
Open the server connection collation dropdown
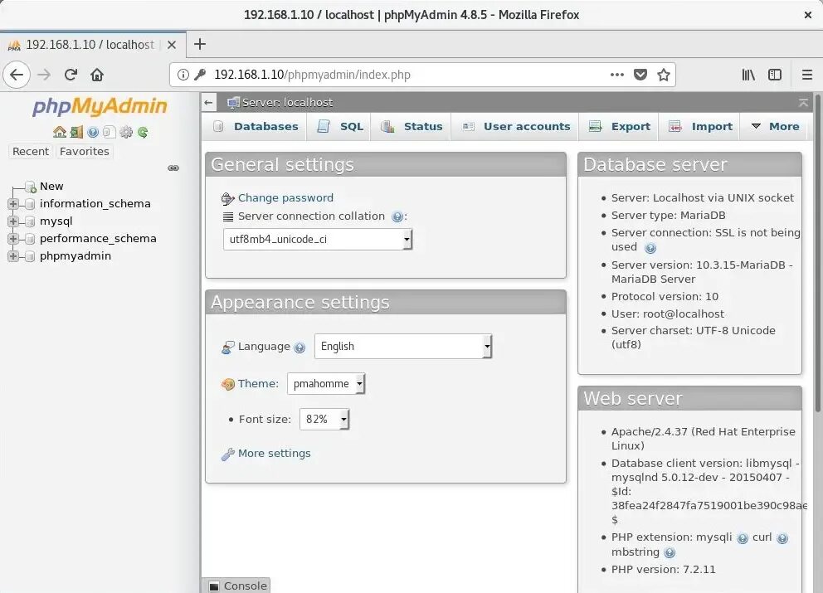coord(318,240)
